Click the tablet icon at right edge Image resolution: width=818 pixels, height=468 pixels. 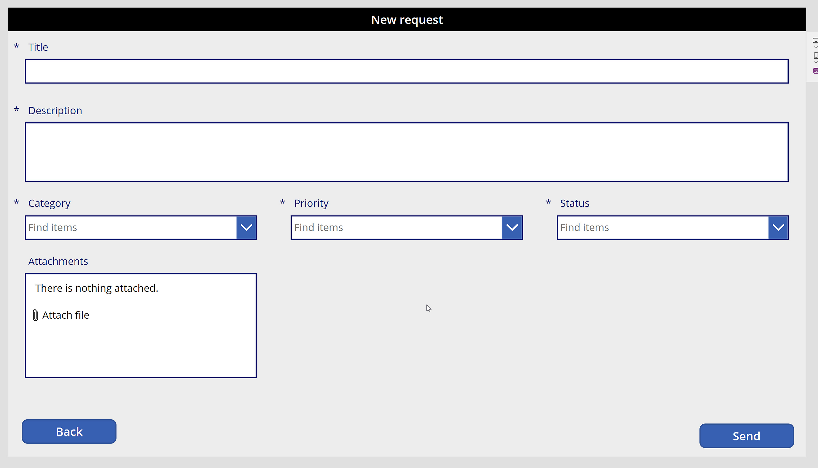[815, 41]
